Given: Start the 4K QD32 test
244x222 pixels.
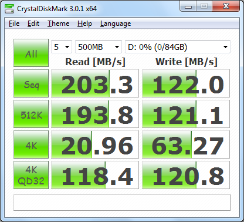Looking at the screenshot, I should click(x=31, y=175).
